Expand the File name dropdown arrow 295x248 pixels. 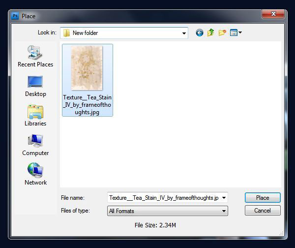[224, 197]
